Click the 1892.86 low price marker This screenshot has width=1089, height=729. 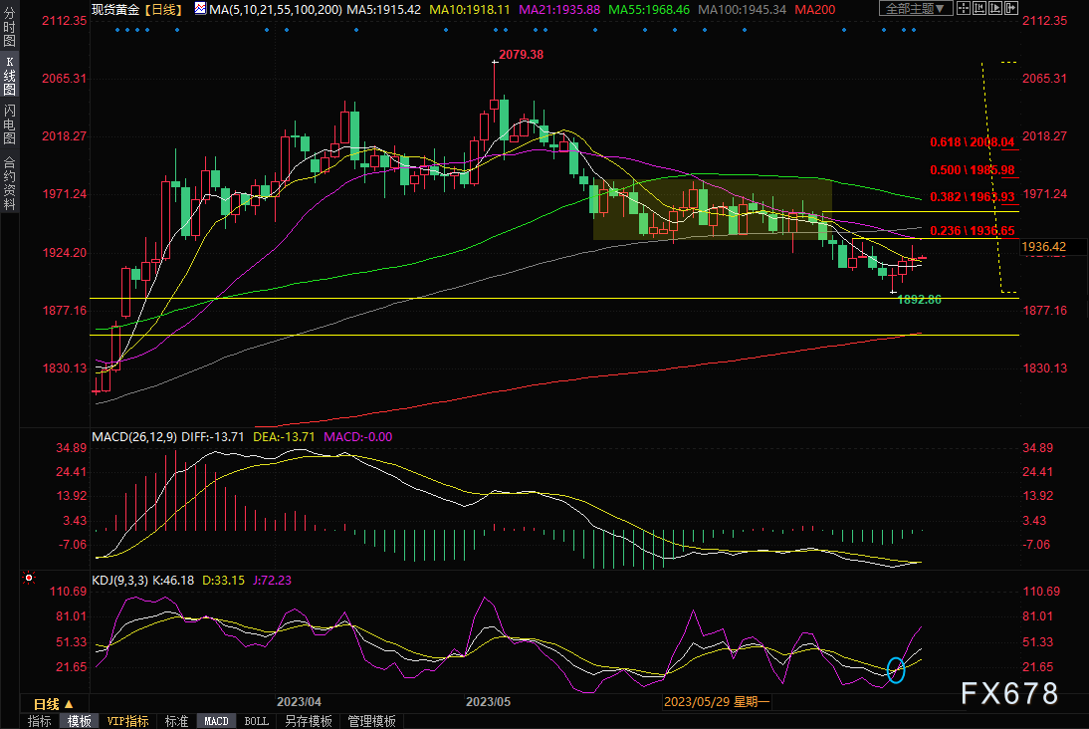920,299
